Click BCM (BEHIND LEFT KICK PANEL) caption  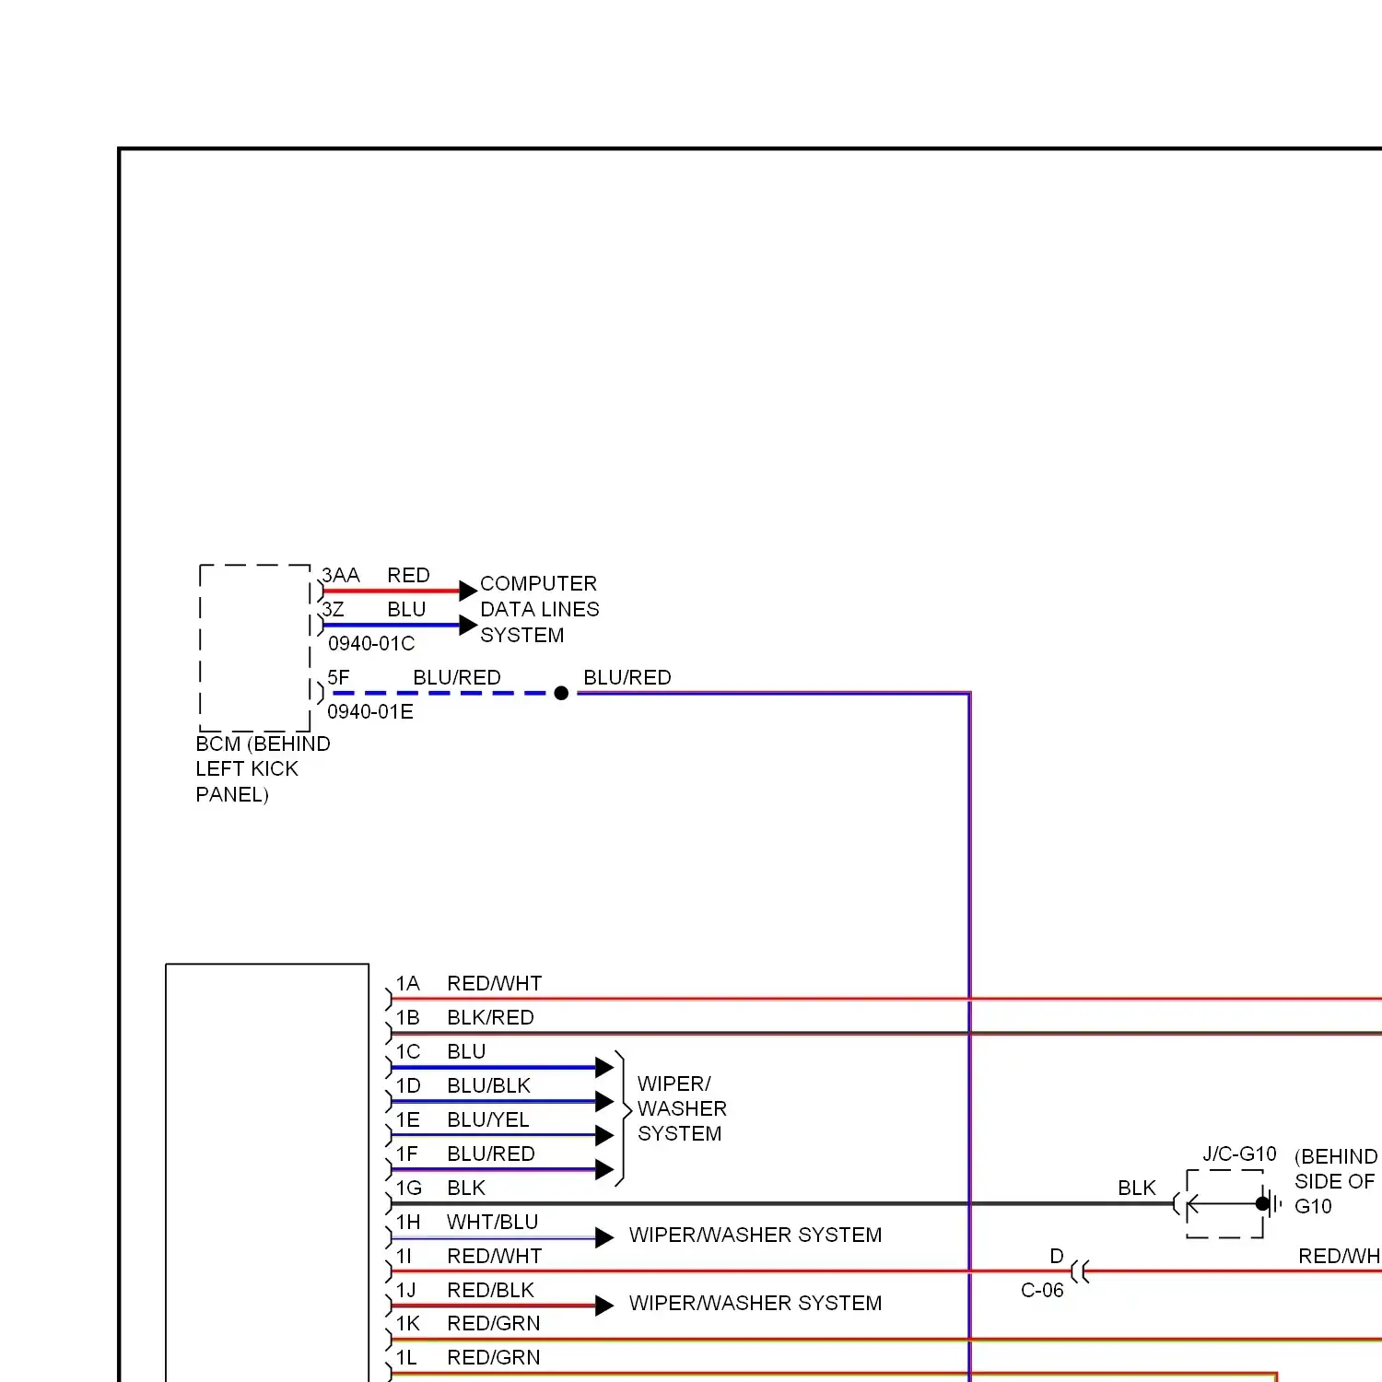coord(263,768)
